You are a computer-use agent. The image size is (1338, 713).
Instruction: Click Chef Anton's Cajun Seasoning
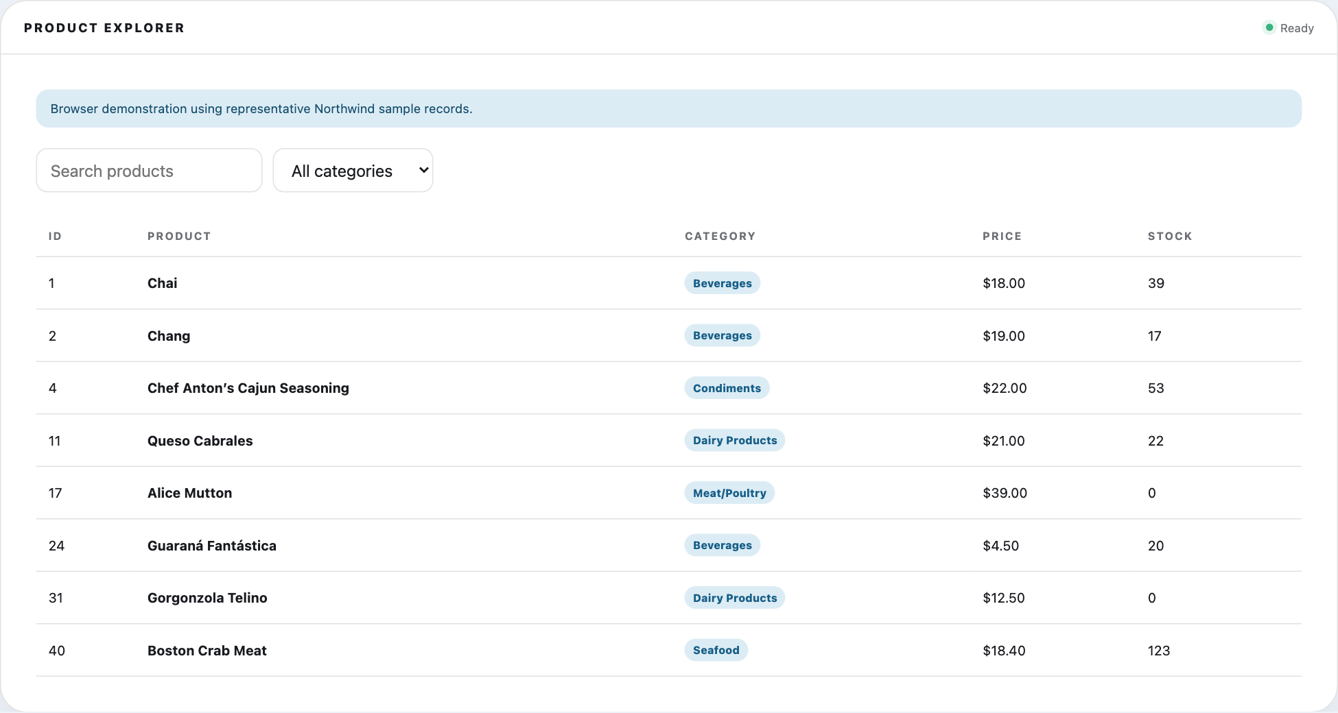(x=248, y=388)
